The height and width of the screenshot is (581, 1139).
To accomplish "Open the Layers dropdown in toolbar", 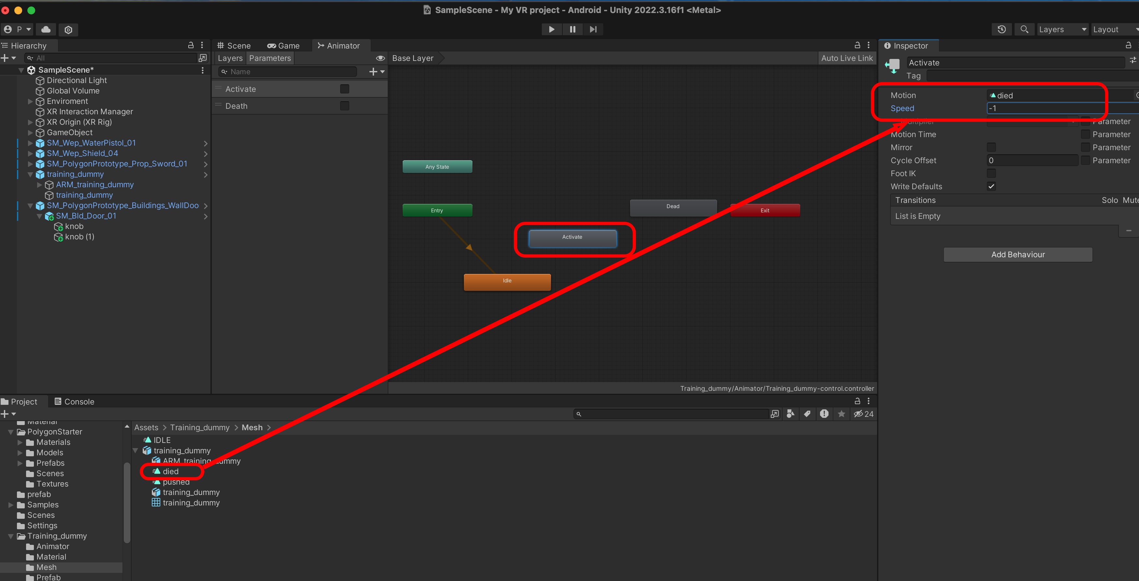I will point(1061,29).
